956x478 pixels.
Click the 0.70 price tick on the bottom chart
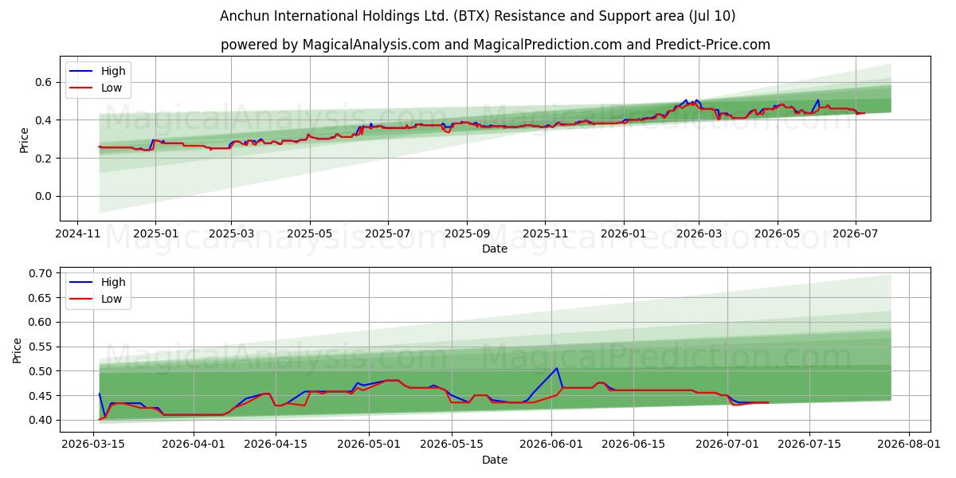41,273
